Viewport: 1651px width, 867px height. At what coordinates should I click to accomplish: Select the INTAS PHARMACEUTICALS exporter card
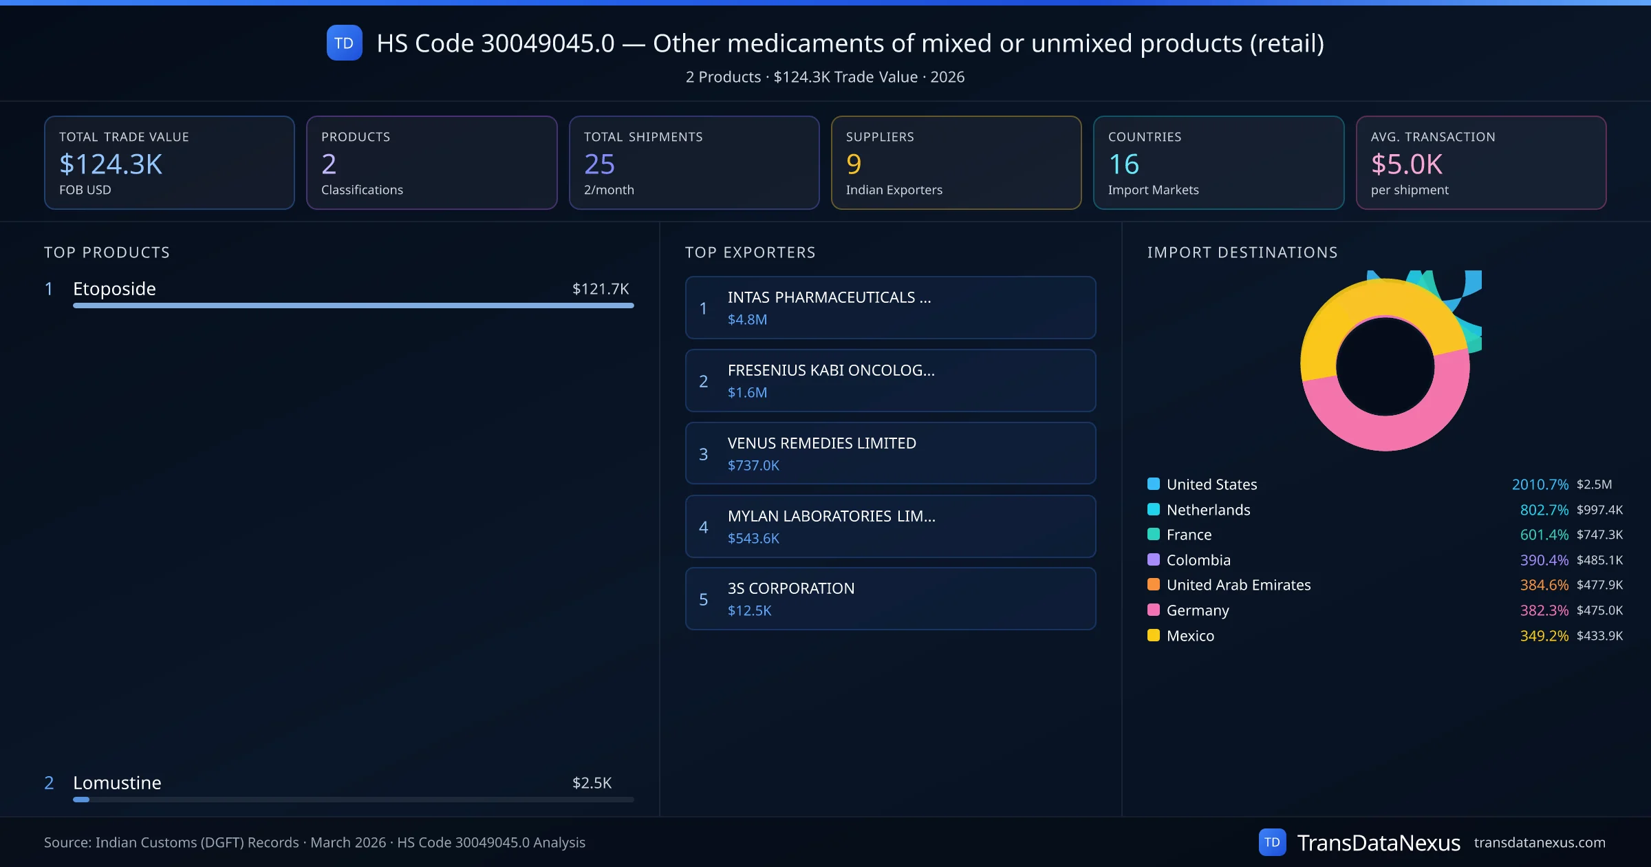pyautogui.click(x=890, y=308)
